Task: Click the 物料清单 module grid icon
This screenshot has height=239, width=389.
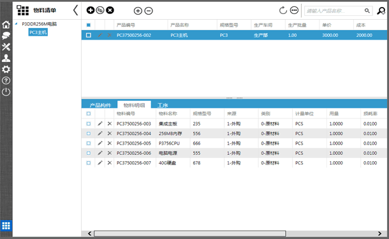Action: (22, 10)
